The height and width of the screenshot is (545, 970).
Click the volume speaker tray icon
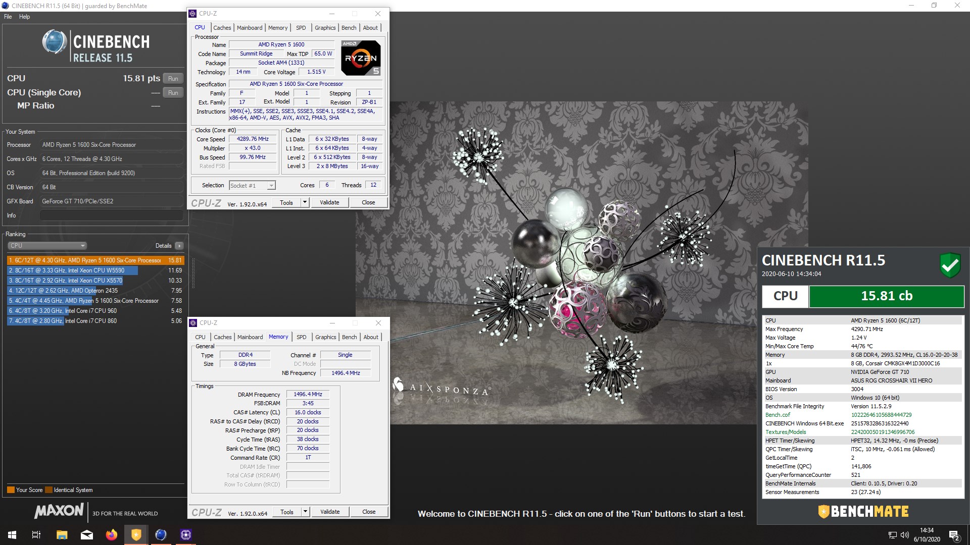click(x=904, y=535)
